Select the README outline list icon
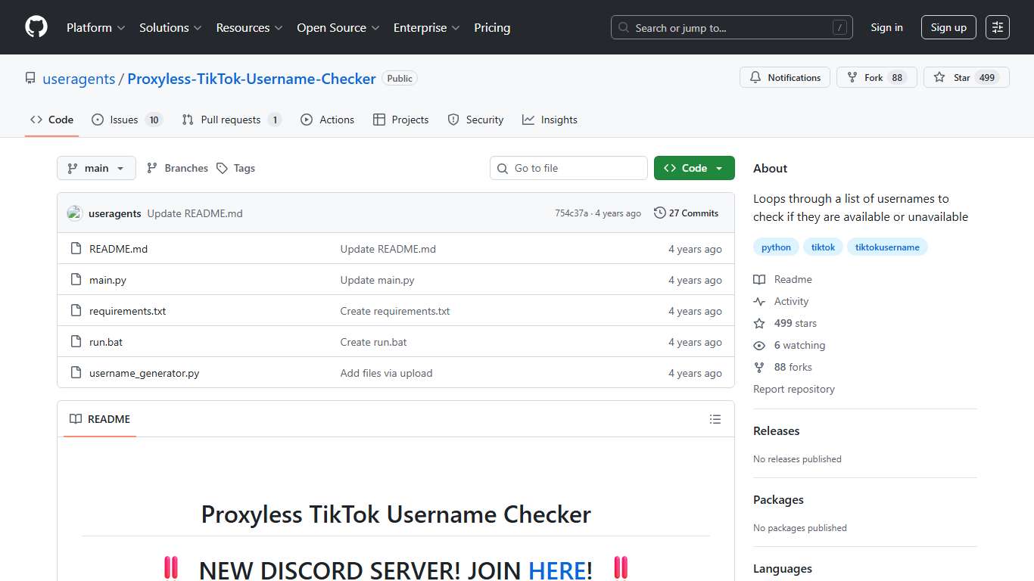The width and height of the screenshot is (1034, 581). coord(715,419)
